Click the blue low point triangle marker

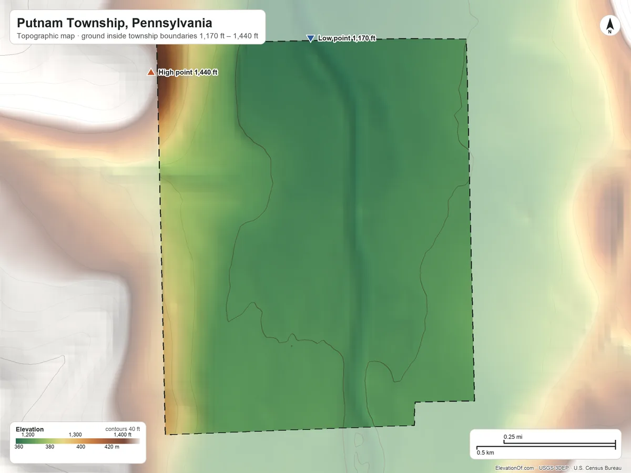[311, 38]
